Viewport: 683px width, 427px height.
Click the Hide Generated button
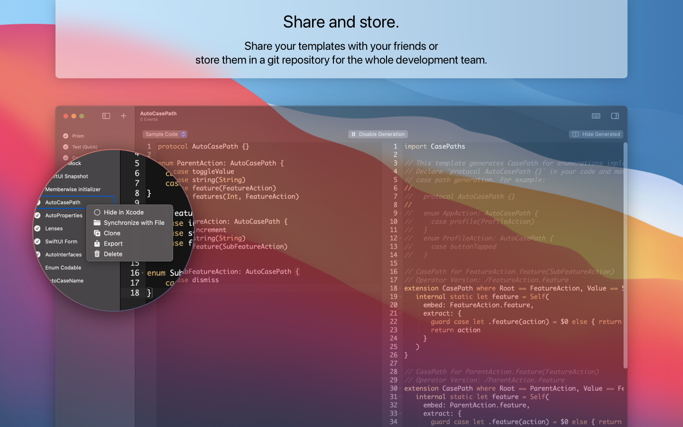pyautogui.click(x=596, y=134)
